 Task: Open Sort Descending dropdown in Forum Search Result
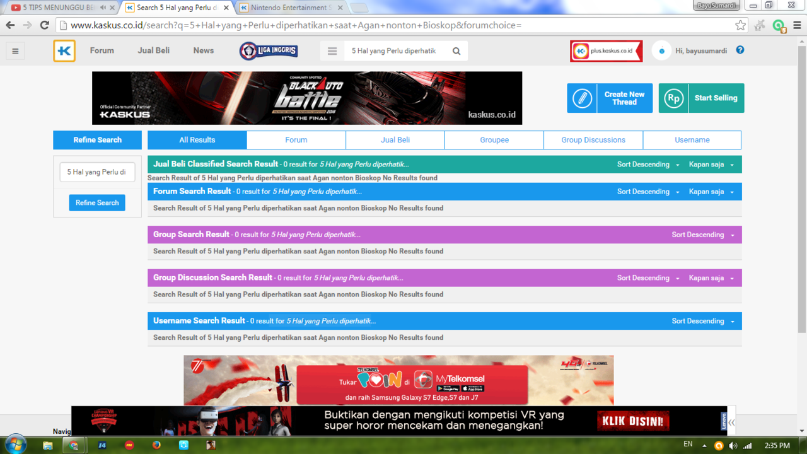648,192
